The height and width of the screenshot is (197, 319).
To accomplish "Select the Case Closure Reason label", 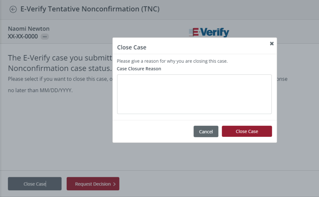I will (x=139, y=68).
